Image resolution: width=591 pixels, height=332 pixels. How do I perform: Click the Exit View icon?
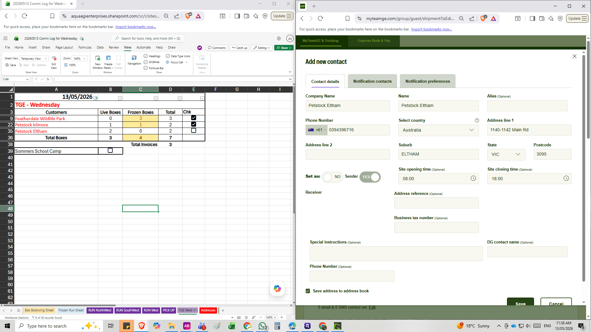click(x=54, y=58)
